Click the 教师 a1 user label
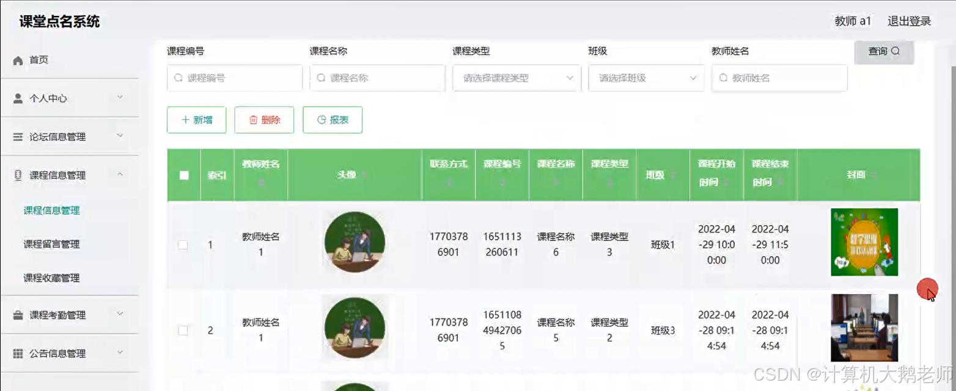 [x=853, y=21]
